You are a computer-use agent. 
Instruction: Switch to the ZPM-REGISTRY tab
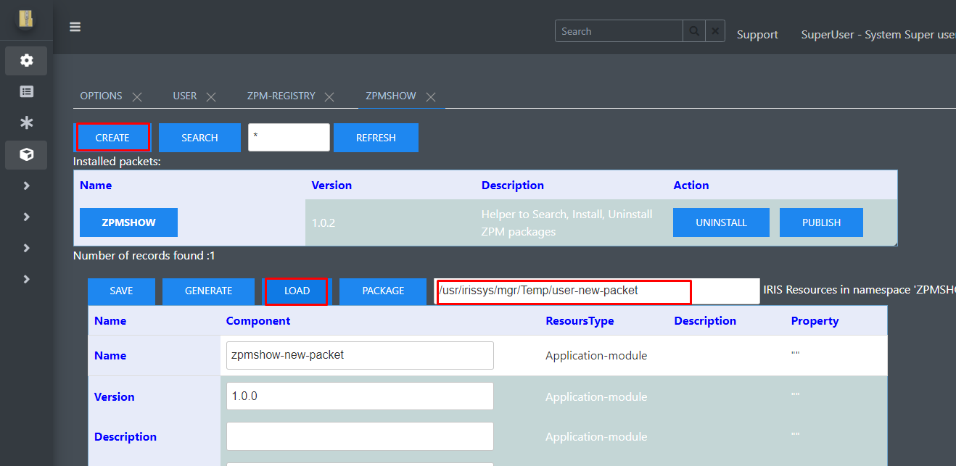coord(281,96)
